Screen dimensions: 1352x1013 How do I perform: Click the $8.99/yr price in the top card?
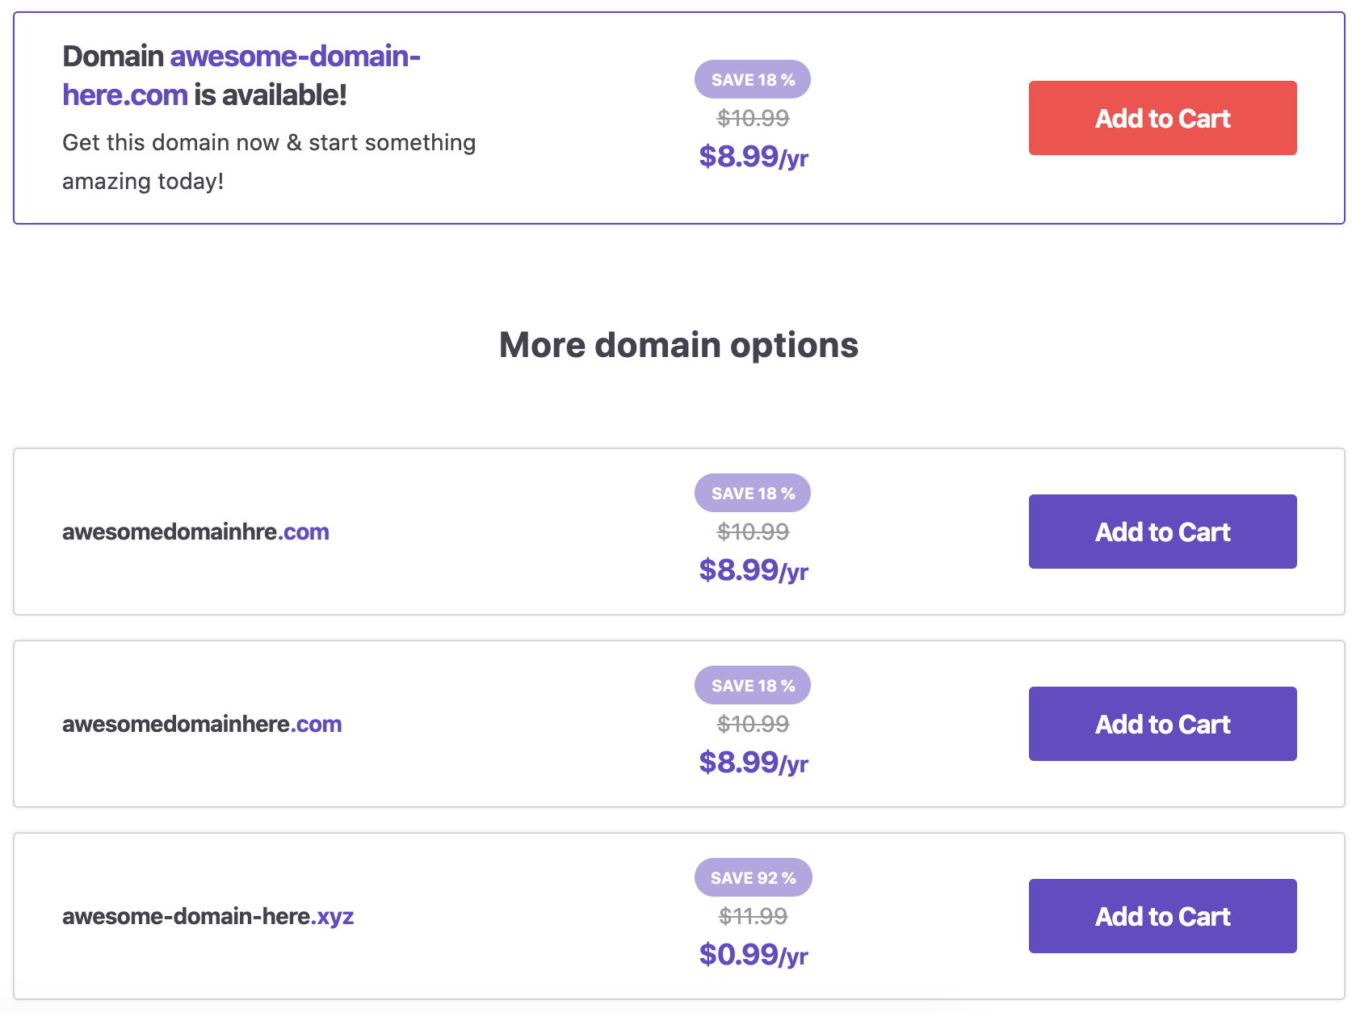tap(753, 157)
